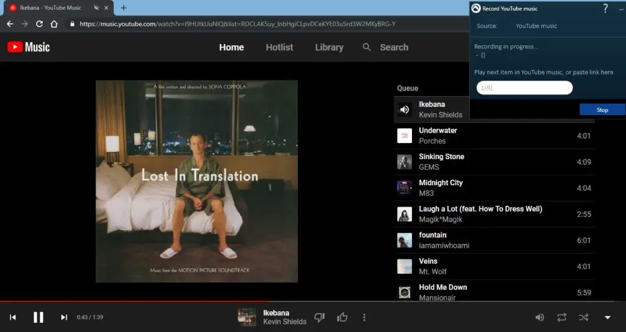
Task: Go forward with the browser forward arrow
Action: [24, 24]
